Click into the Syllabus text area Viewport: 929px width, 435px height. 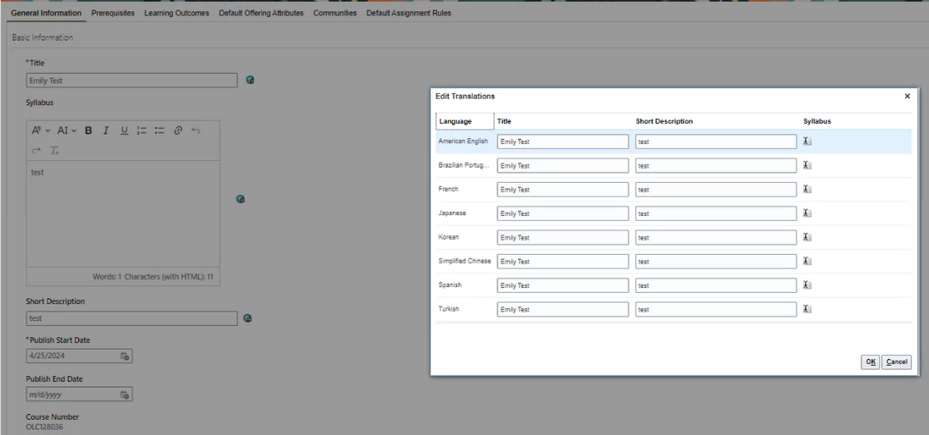pos(124,213)
